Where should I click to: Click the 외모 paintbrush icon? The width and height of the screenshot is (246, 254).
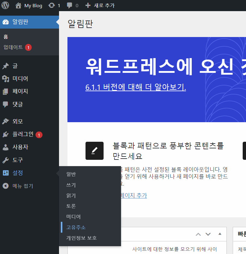click(5, 121)
